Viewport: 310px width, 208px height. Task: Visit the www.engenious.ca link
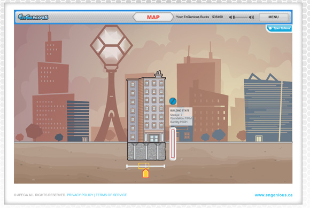tap(274, 195)
